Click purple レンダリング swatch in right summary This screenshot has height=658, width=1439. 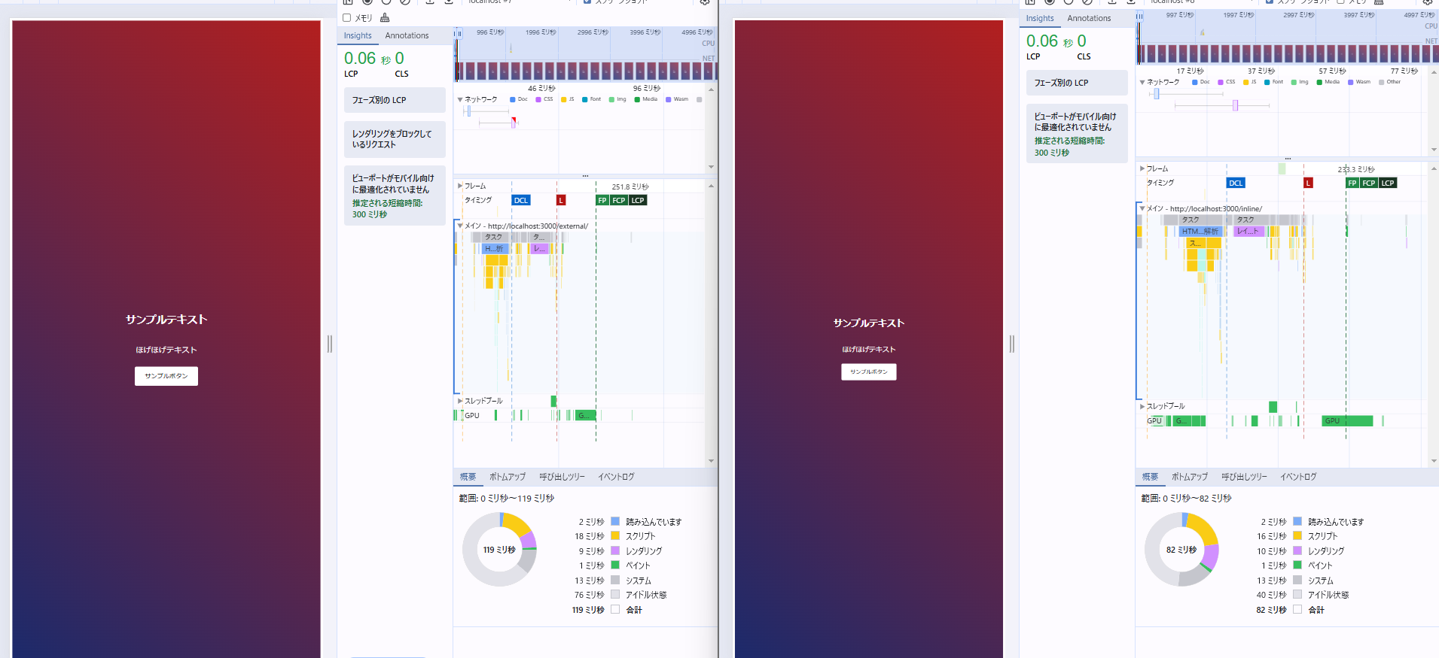tap(1297, 550)
